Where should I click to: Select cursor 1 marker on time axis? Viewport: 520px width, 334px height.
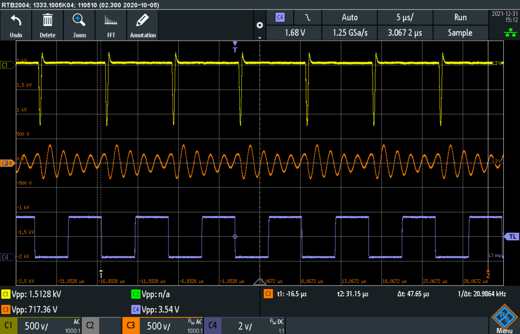point(101,273)
